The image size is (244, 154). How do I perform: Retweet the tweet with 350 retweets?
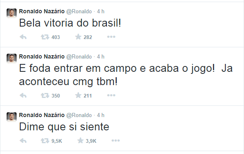(x=45, y=95)
